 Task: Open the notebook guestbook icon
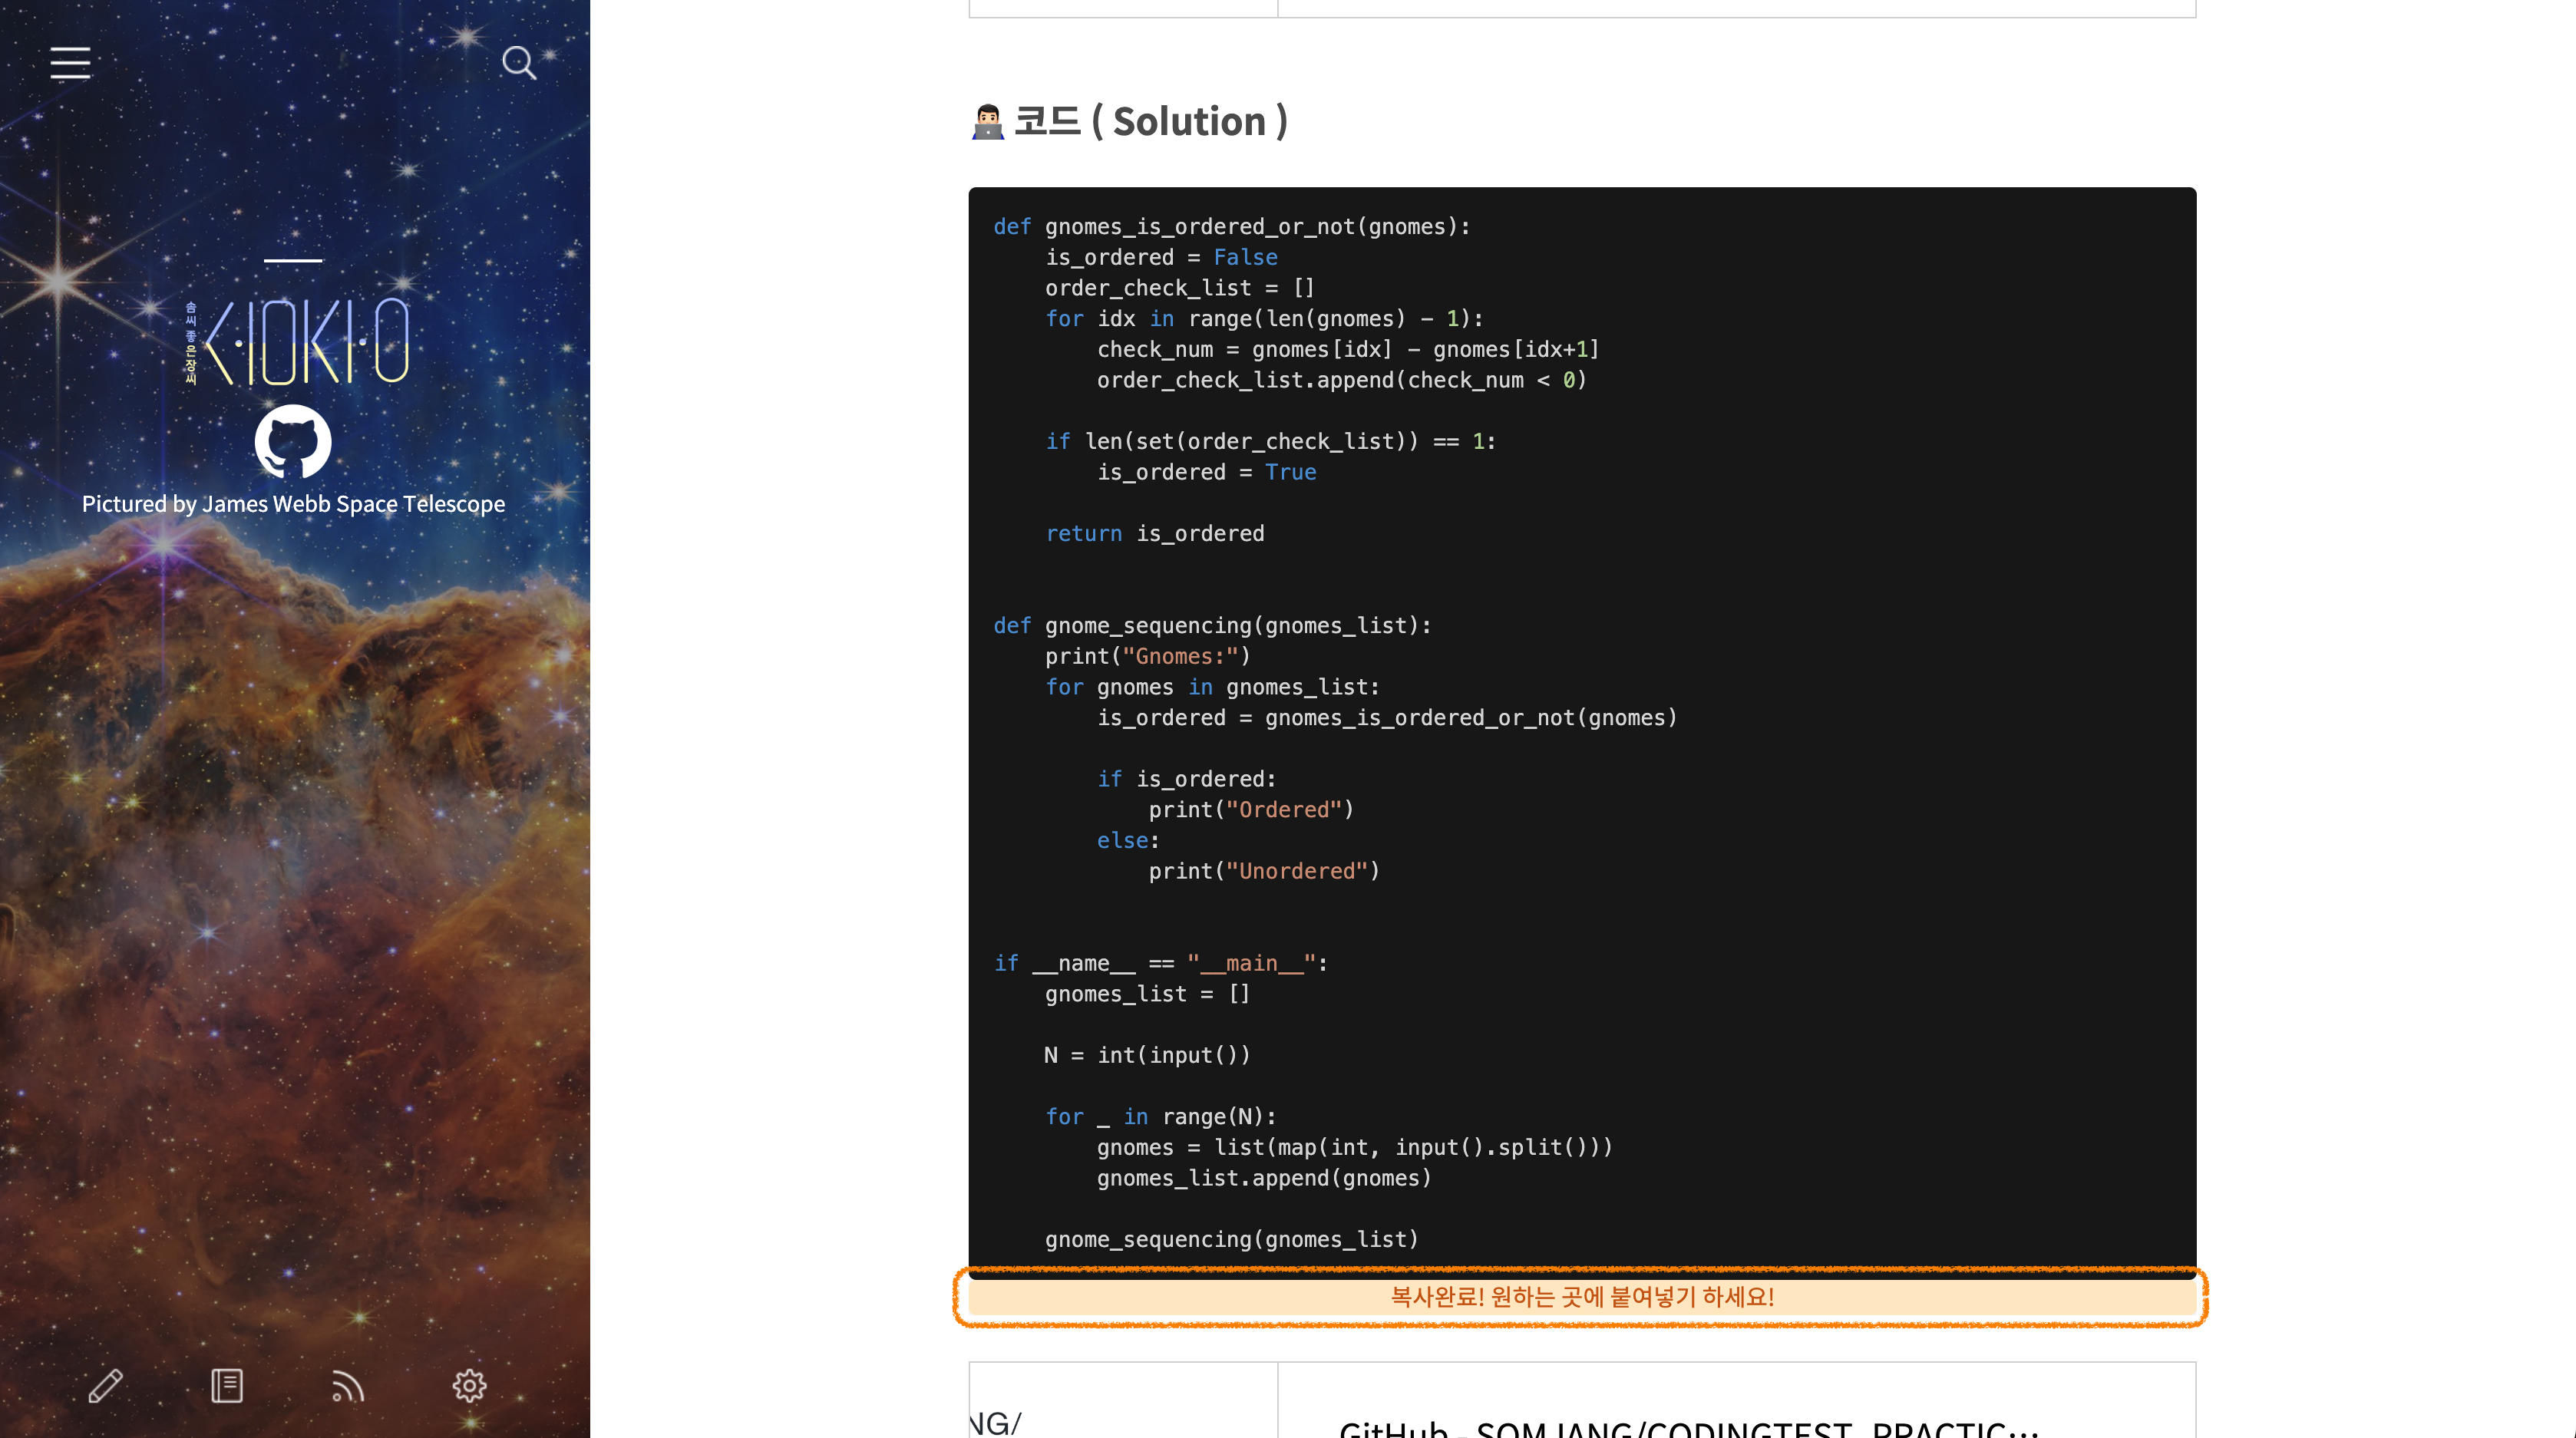pyautogui.click(x=227, y=1386)
